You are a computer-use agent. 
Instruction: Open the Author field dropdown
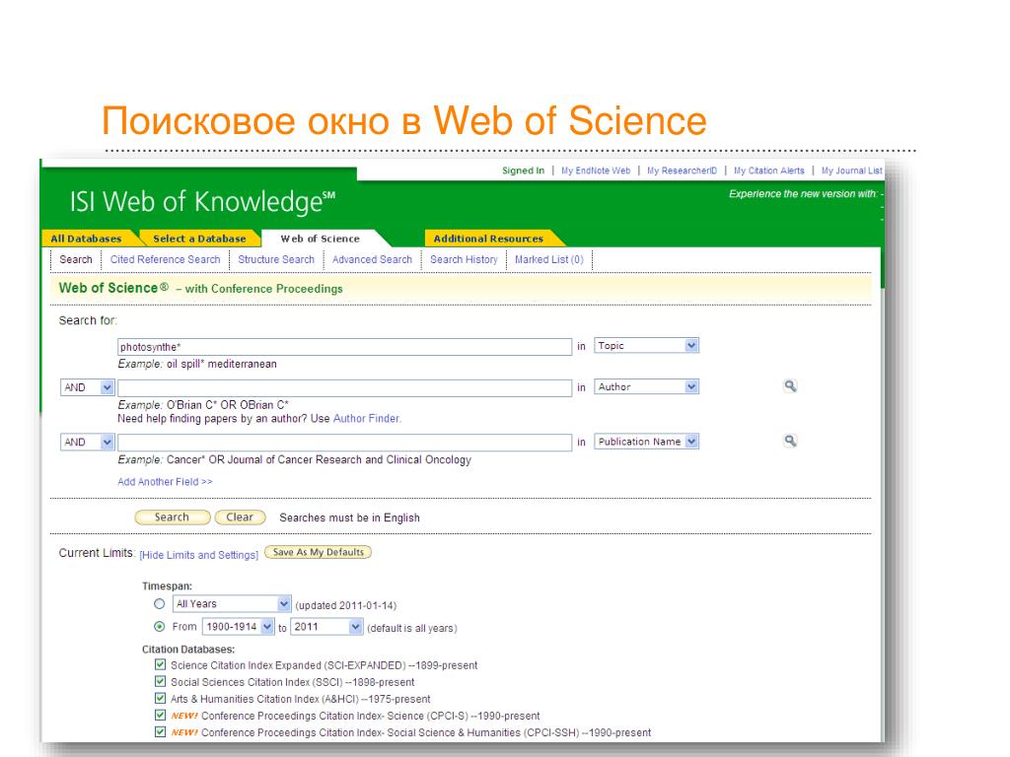coord(646,386)
